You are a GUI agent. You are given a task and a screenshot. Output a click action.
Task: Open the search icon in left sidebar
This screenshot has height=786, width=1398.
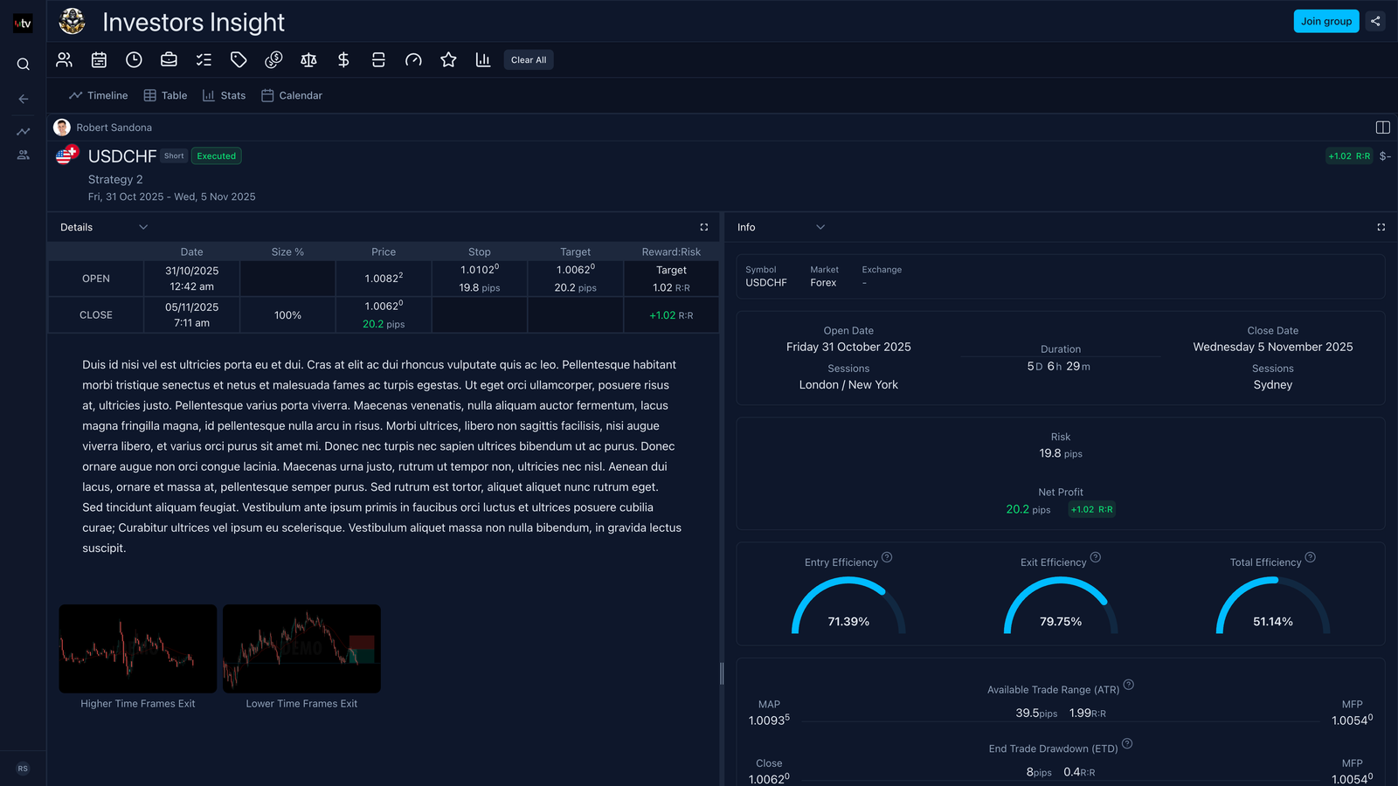[x=24, y=65]
